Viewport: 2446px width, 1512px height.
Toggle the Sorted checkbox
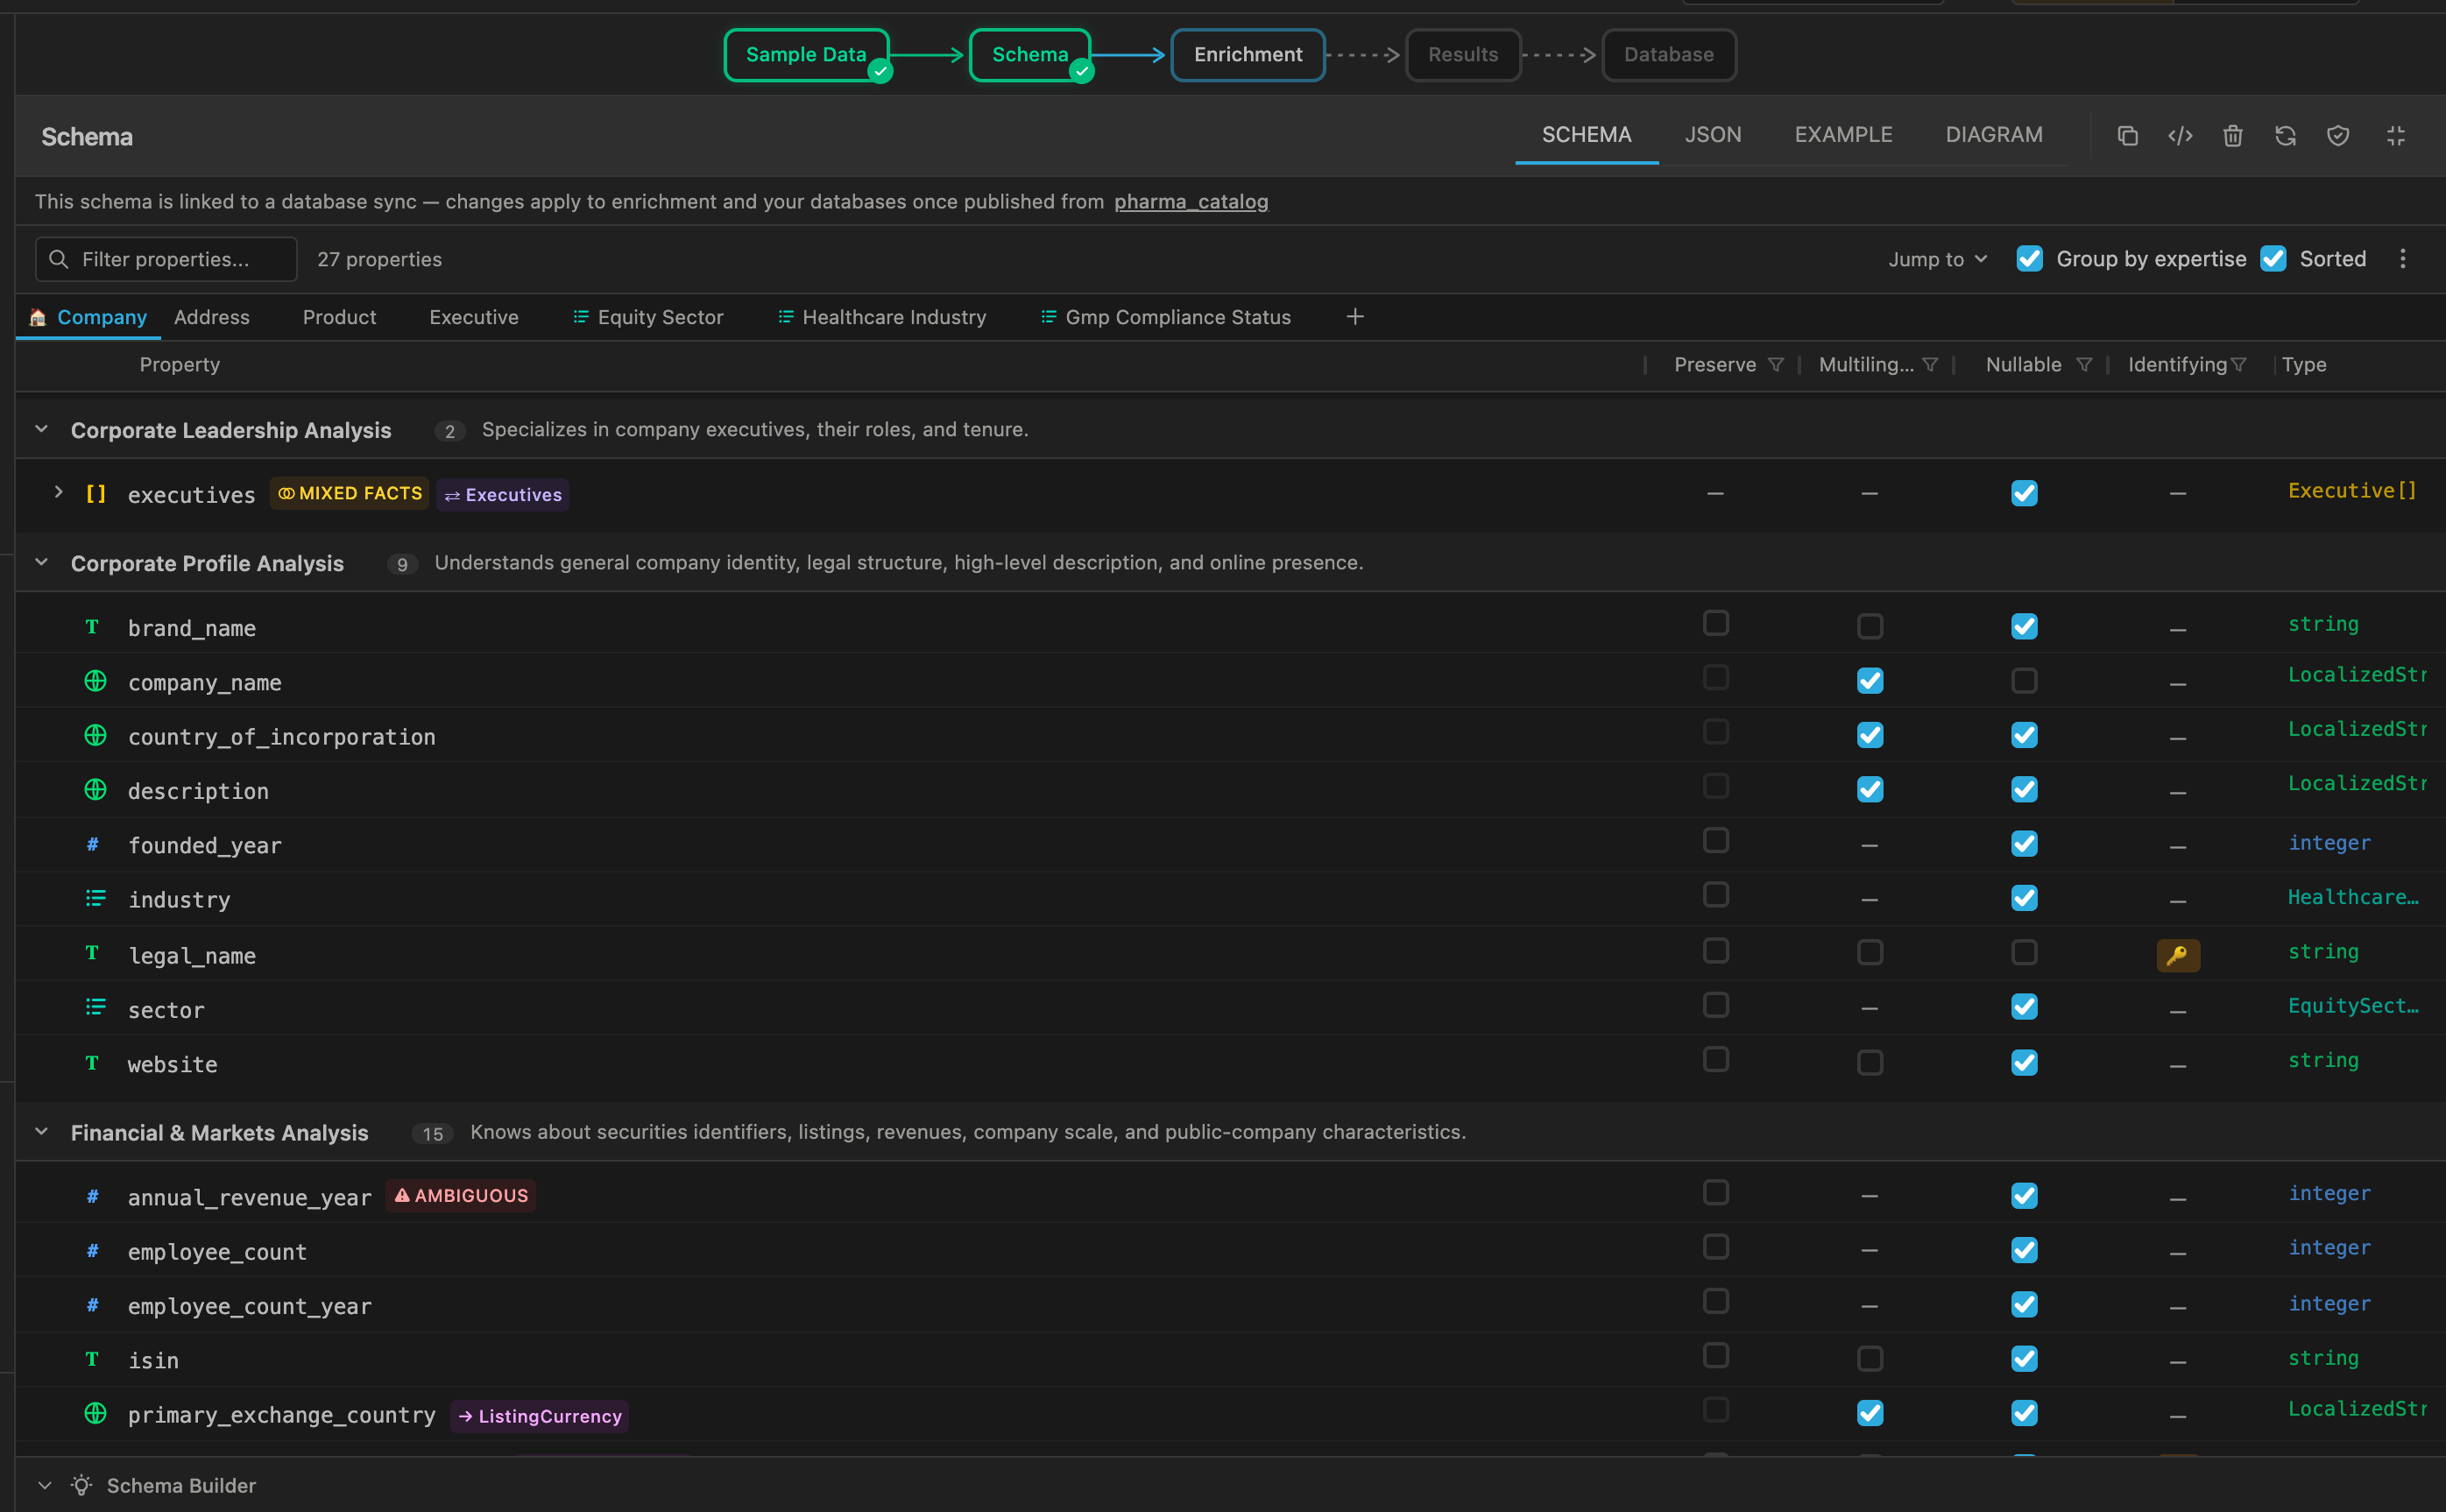point(2273,259)
